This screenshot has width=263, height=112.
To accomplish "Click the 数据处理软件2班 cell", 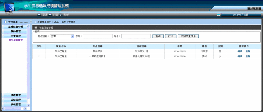I will pyautogui.click(x=142, y=56).
